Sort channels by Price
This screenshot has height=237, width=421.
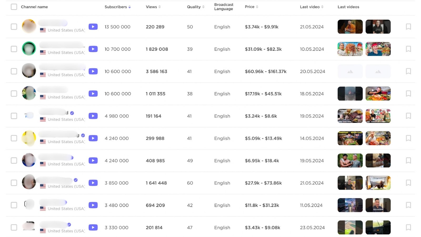pyautogui.click(x=249, y=7)
